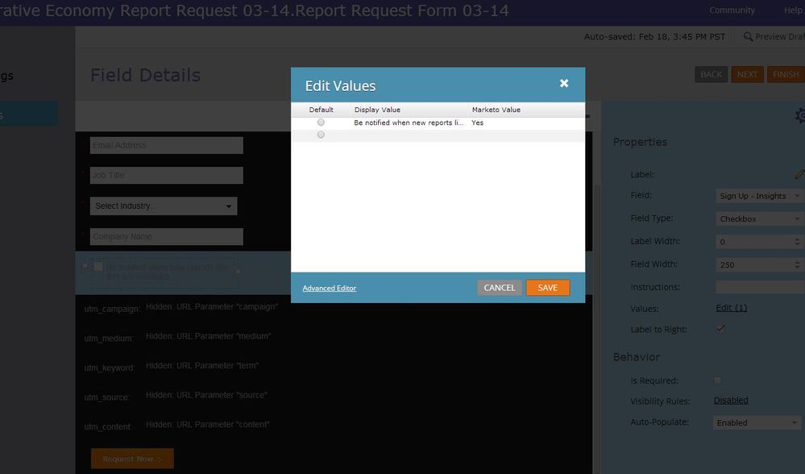
Task: Expand the Auto-Populate dropdown
Action: tap(759, 422)
